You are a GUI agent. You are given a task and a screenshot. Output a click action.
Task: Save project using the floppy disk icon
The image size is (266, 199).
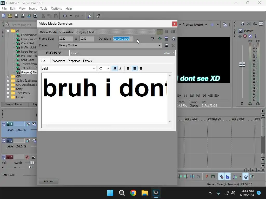coord(16,16)
